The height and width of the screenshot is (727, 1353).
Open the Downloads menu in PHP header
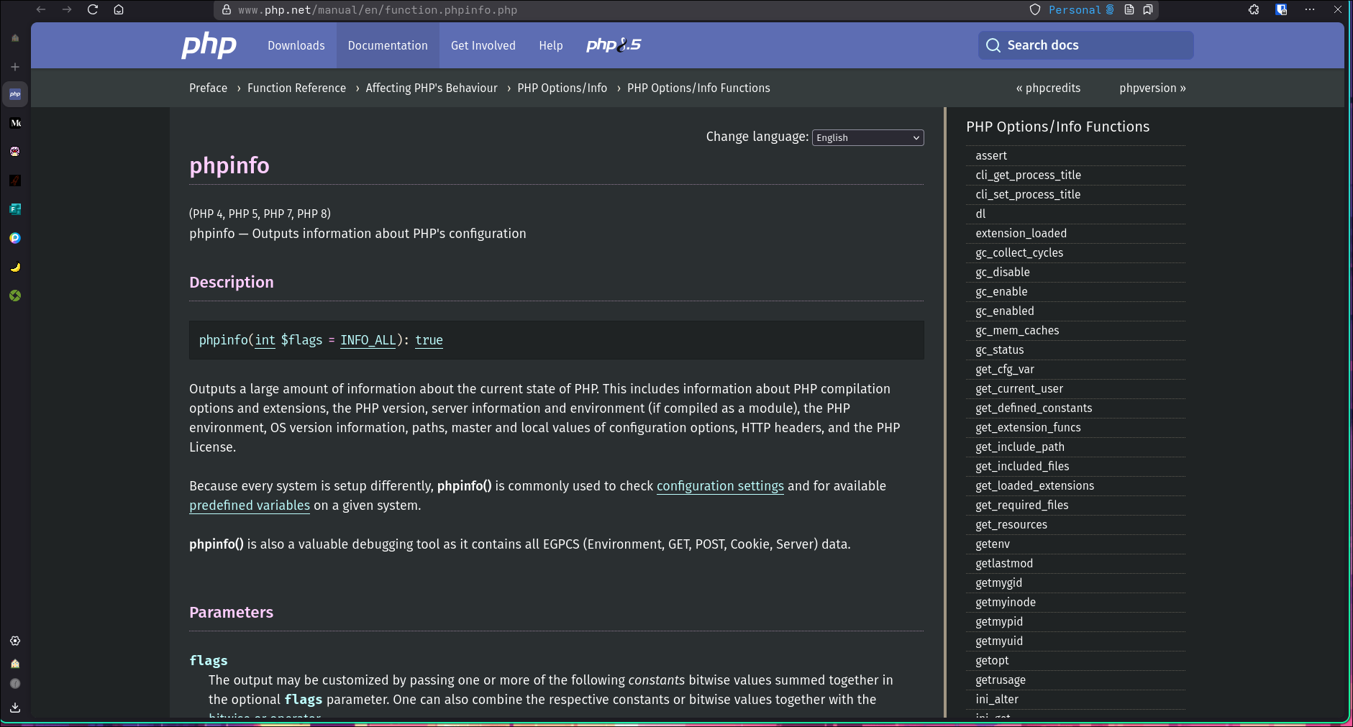click(x=296, y=45)
